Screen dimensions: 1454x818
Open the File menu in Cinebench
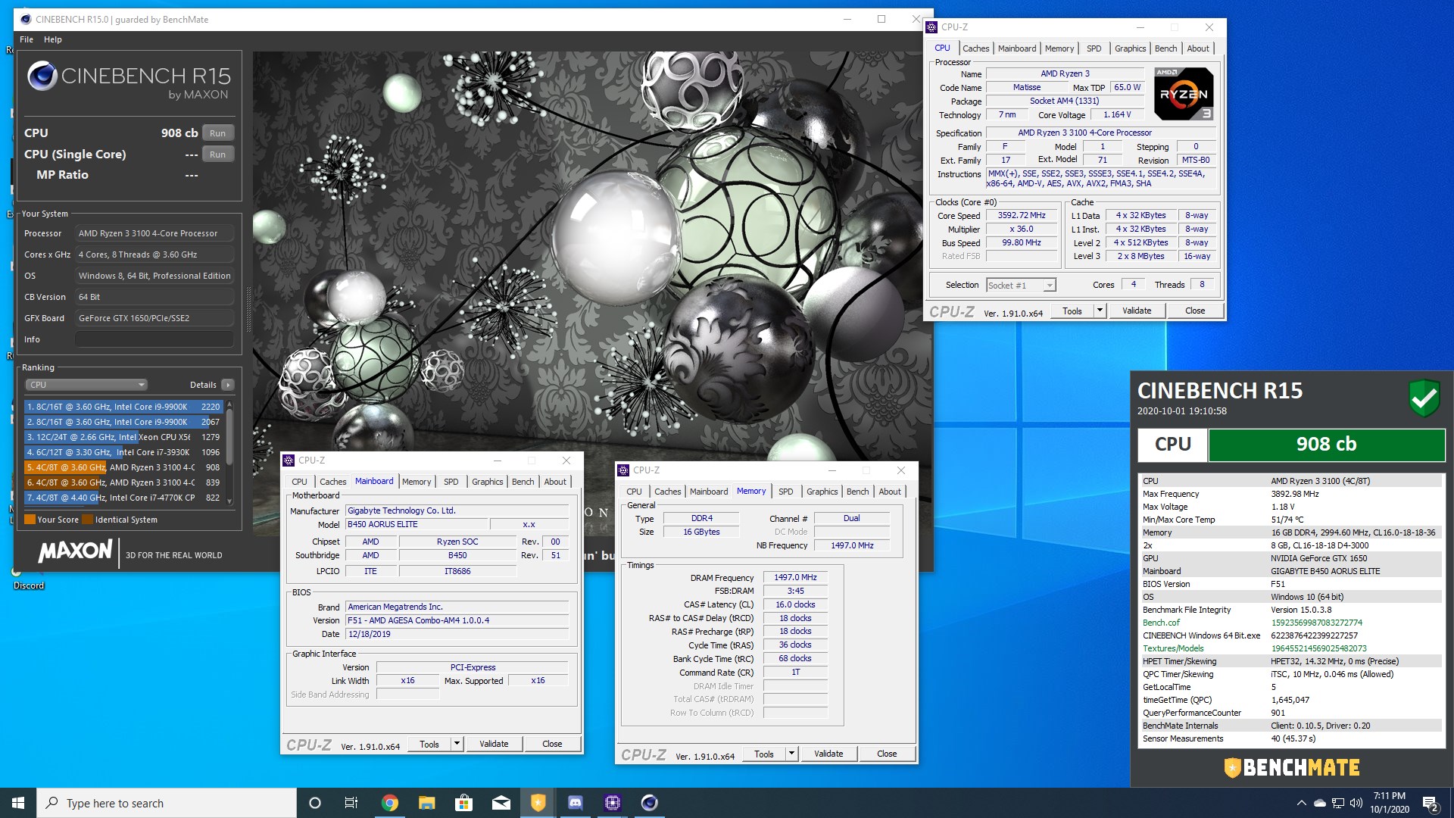[27, 39]
